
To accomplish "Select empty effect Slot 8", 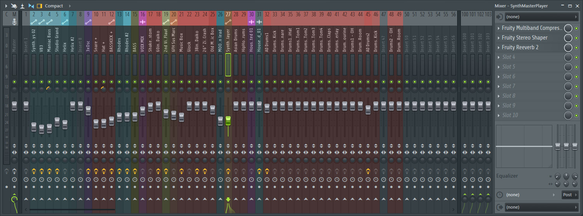I will 529,96.
